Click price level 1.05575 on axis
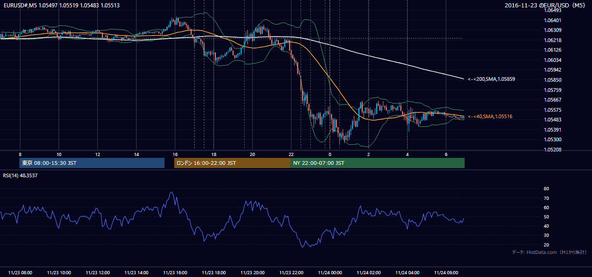Viewport: 592px width, 277px height. tap(553, 110)
